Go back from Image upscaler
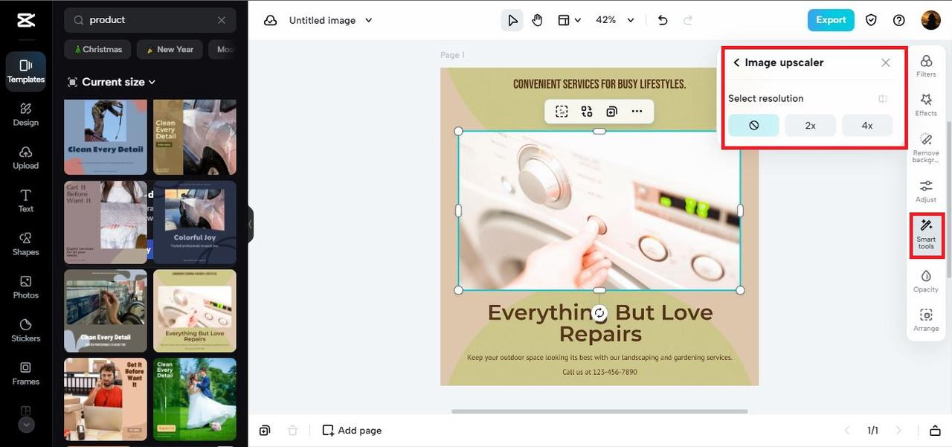The height and width of the screenshot is (447, 952). [x=736, y=62]
